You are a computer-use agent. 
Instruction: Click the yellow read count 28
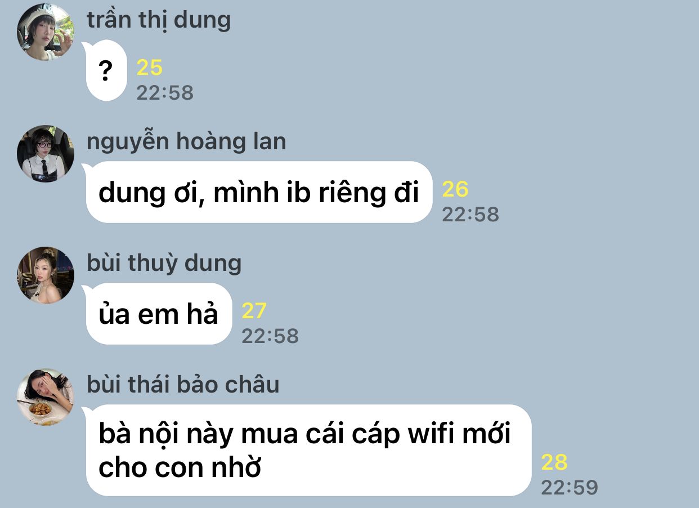point(554,462)
